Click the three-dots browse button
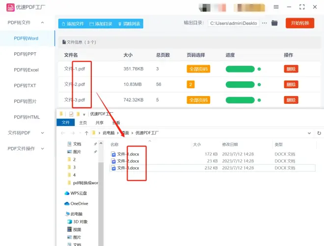This screenshot has height=246, width=324. click(x=264, y=23)
